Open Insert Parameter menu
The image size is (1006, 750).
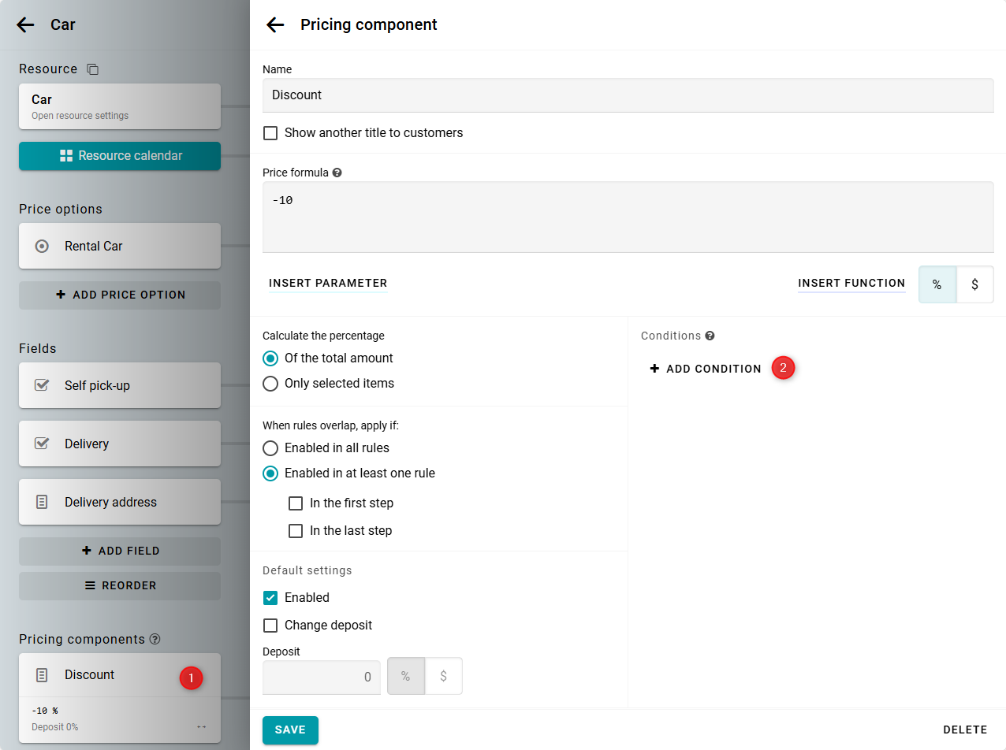point(328,284)
